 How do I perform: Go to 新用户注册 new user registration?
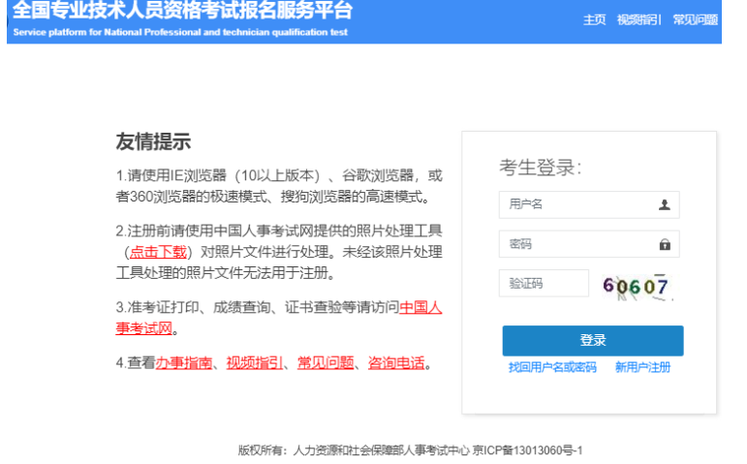pos(642,368)
